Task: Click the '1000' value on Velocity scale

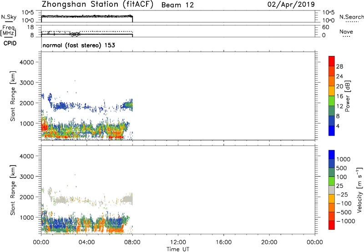Action: click(x=344, y=159)
